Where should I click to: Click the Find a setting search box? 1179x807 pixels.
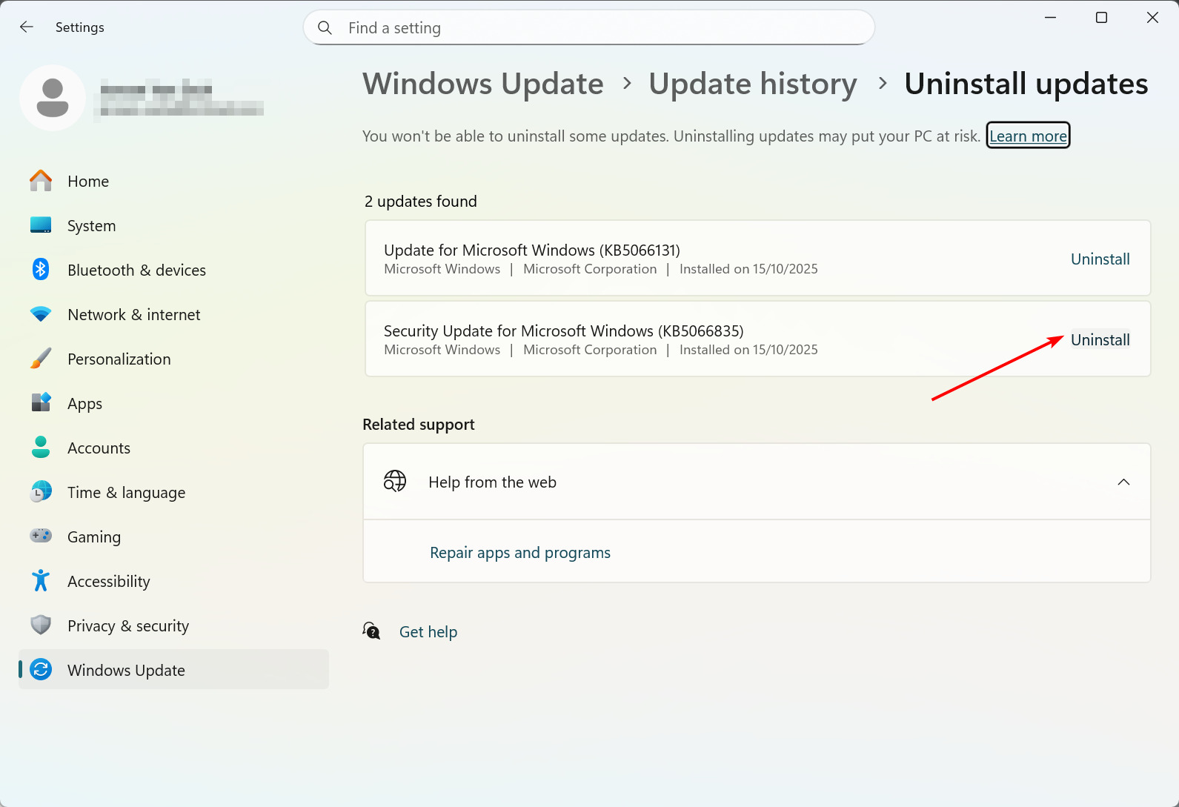click(589, 28)
